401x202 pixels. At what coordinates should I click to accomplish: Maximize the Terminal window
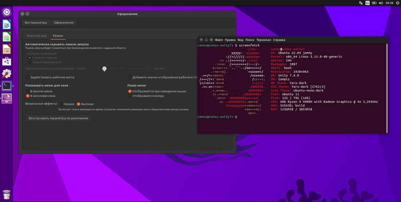coord(211,40)
